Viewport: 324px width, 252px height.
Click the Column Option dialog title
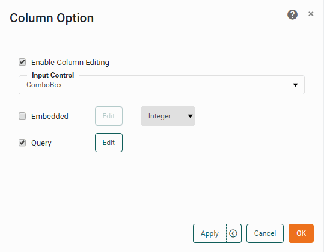52,18
